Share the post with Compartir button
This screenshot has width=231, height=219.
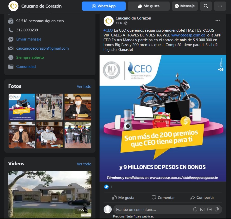point(202,197)
